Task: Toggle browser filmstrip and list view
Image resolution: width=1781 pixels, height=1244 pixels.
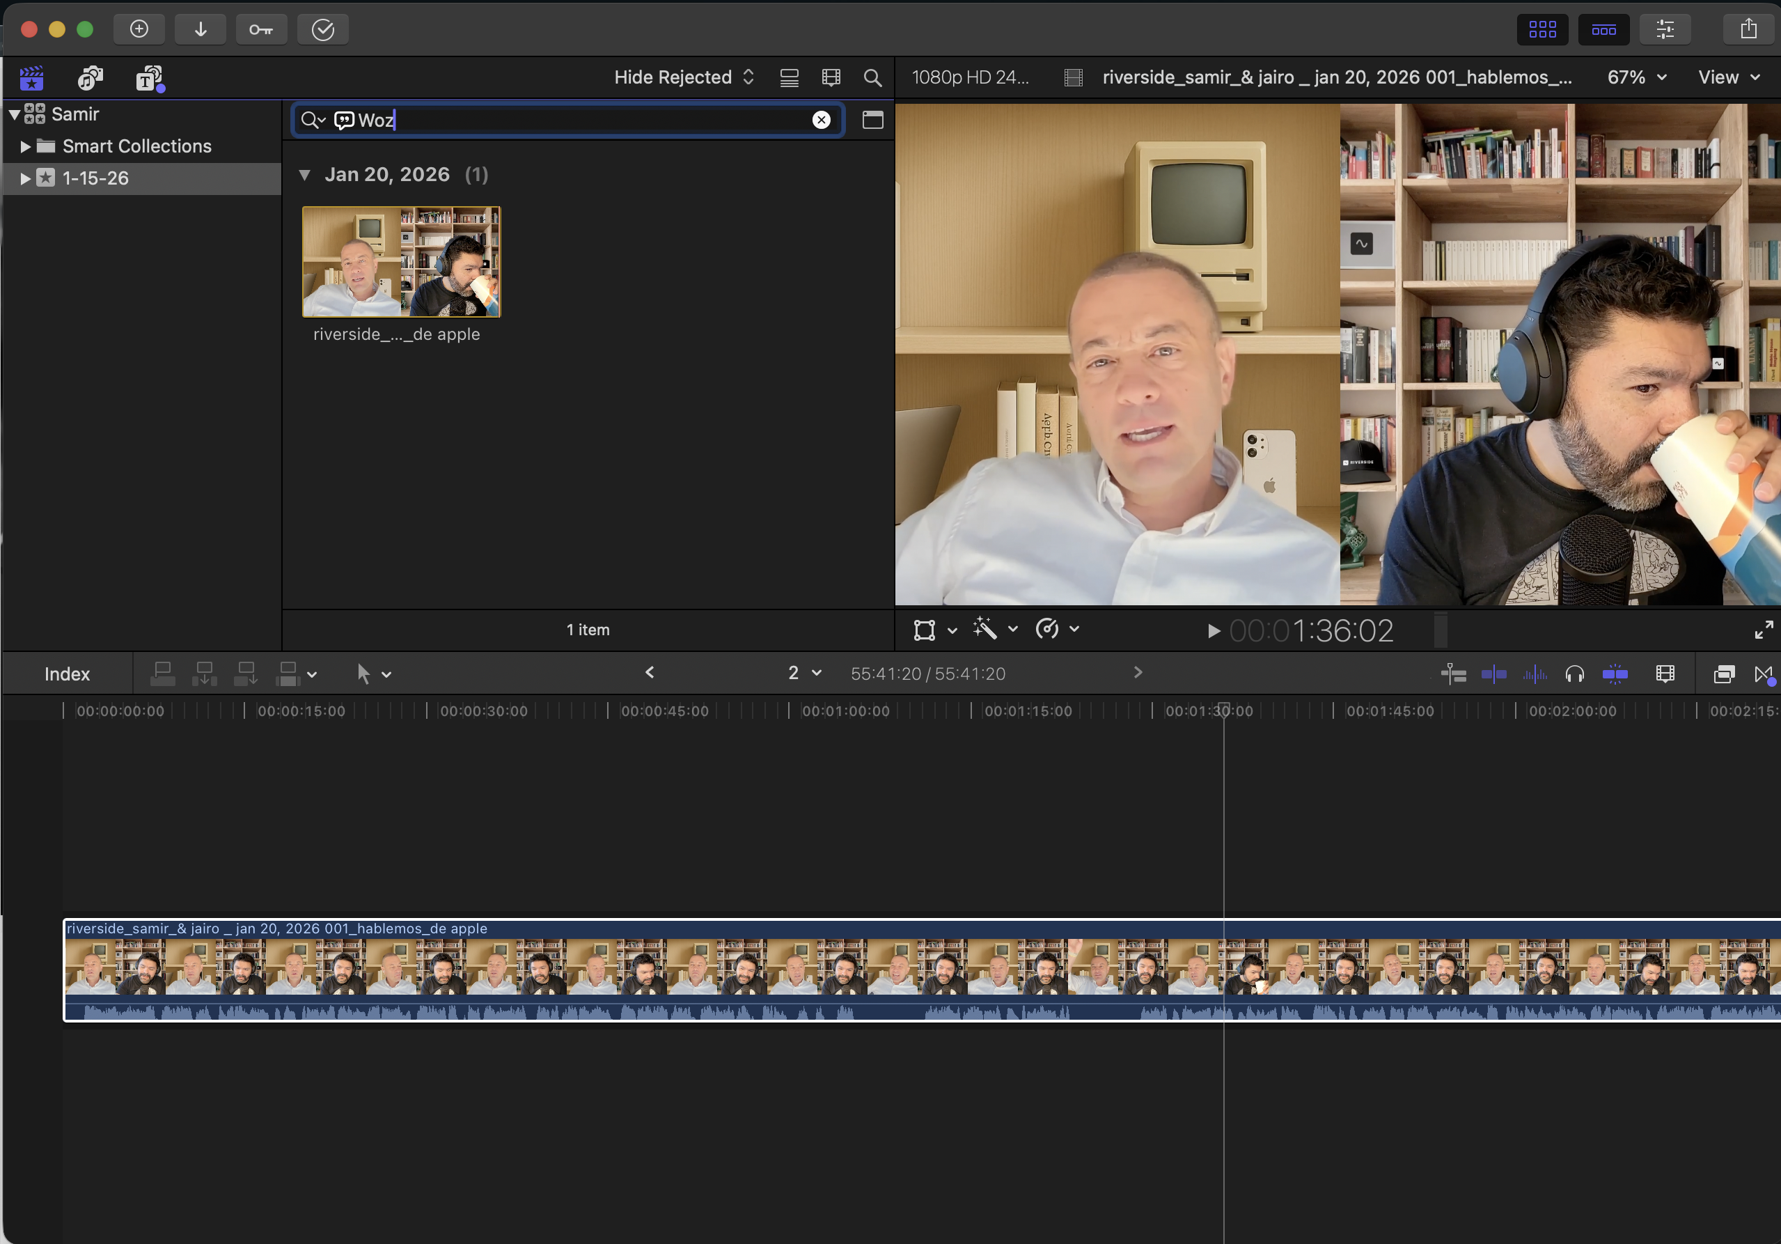Action: coord(789,77)
